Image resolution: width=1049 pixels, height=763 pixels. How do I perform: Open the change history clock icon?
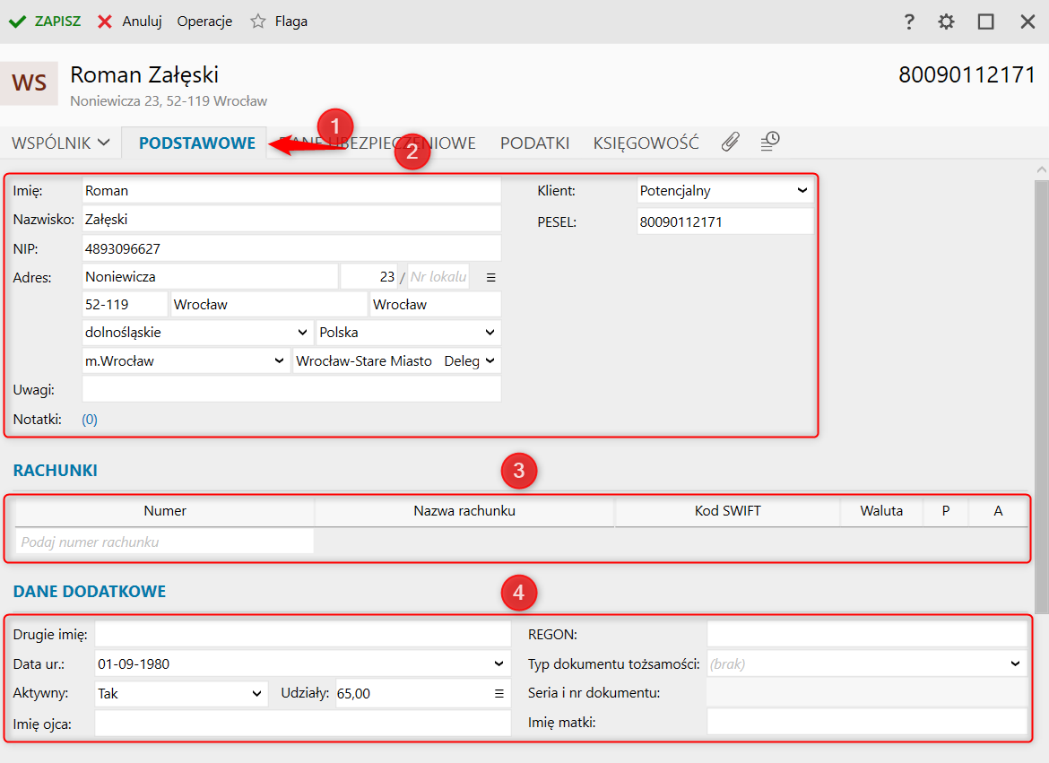(x=770, y=142)
